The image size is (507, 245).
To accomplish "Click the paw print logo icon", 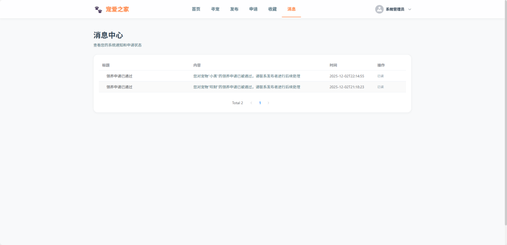I will [98, 9].
